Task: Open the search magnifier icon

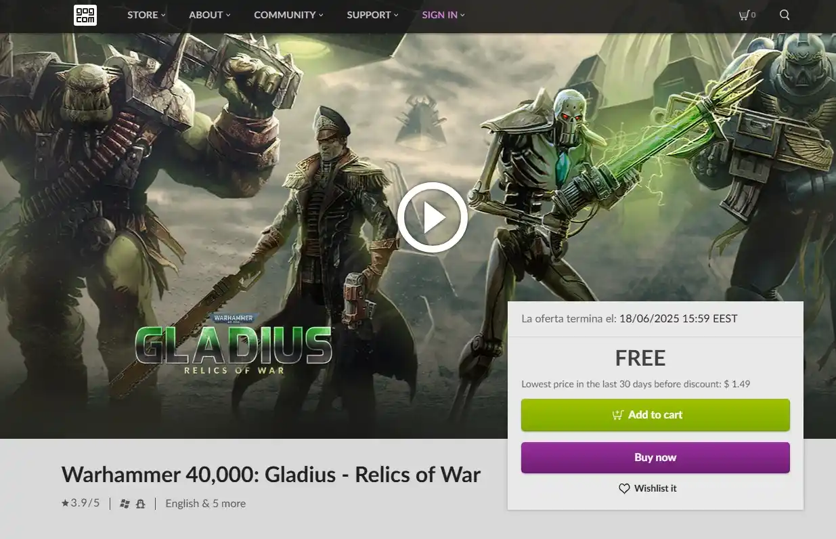Action: tap(785, 15)
